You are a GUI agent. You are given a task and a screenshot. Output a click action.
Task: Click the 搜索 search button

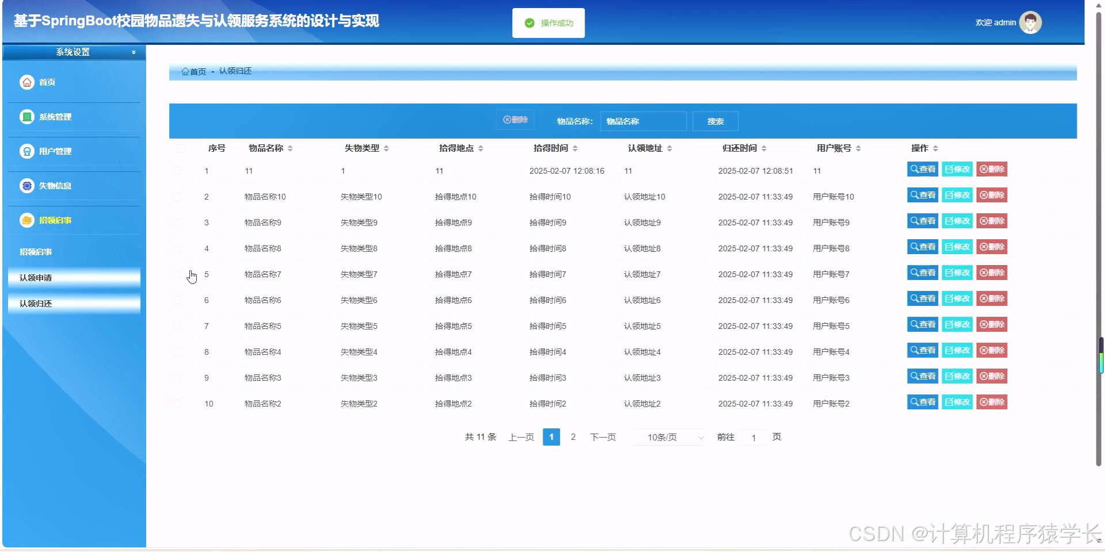click(x=715, y=121)
